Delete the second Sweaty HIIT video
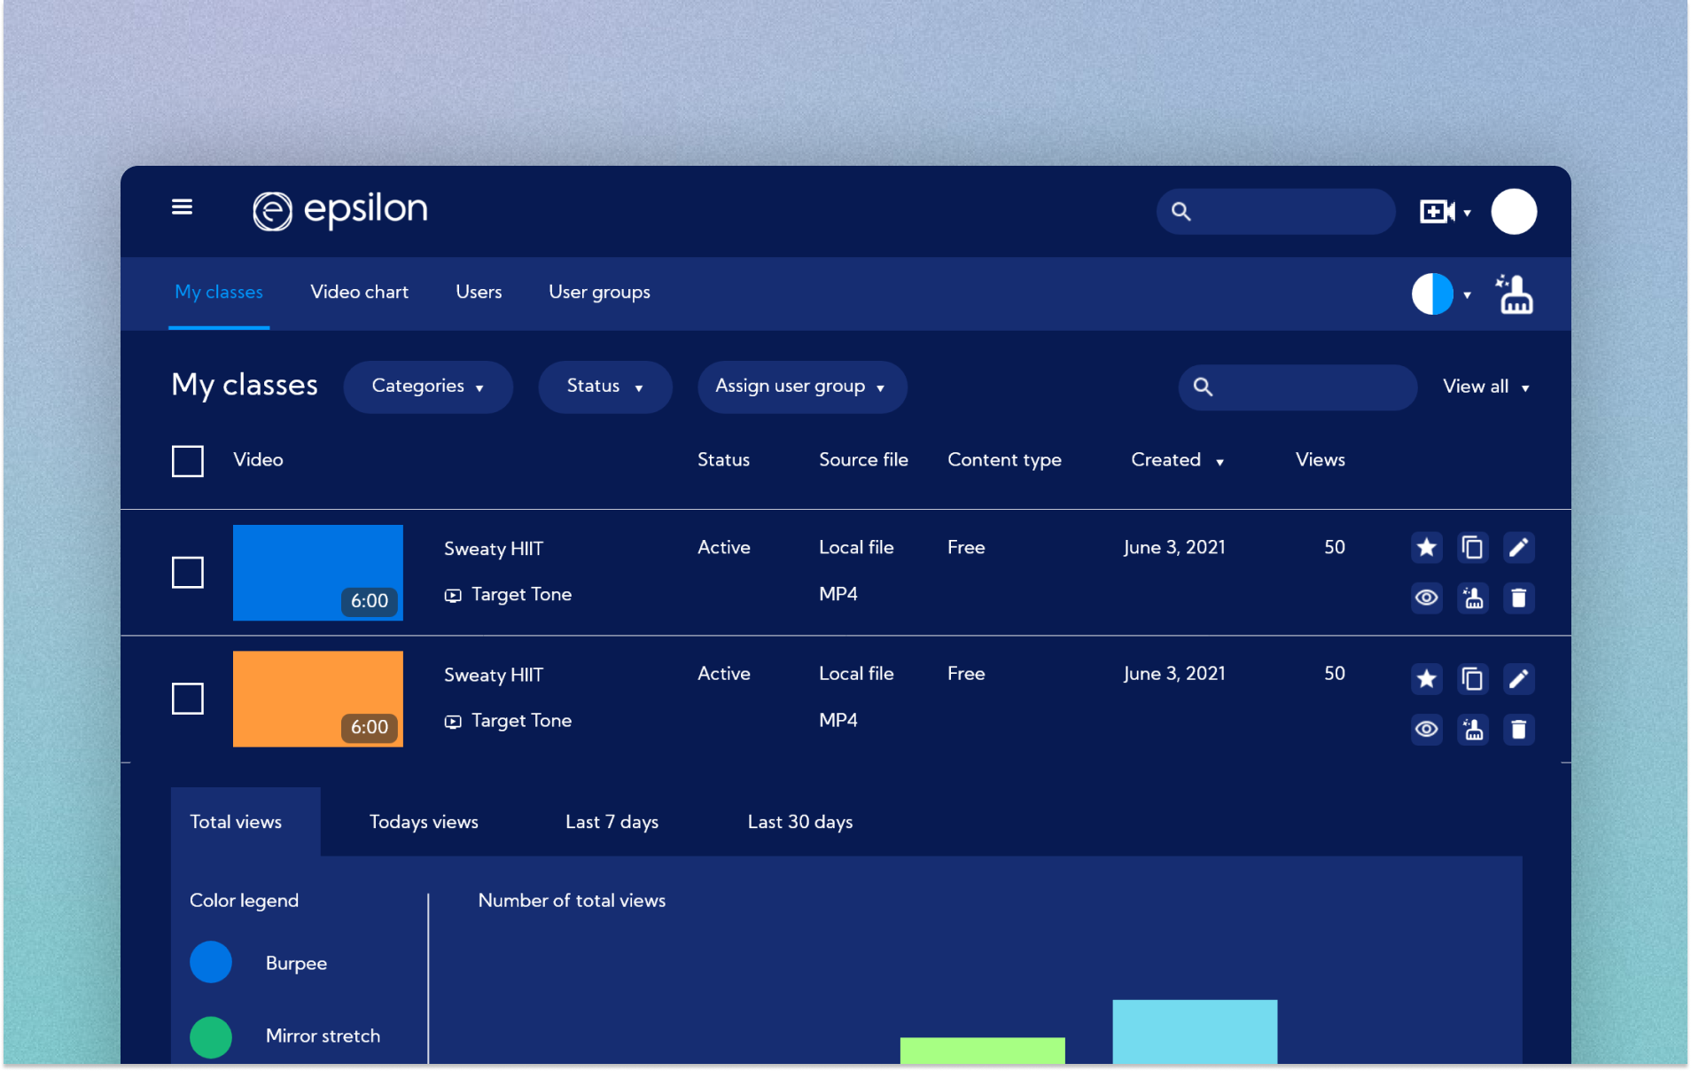The height and width of the screenshot is (1071, 1691). pyautogui.click(x=1518, y=730)
